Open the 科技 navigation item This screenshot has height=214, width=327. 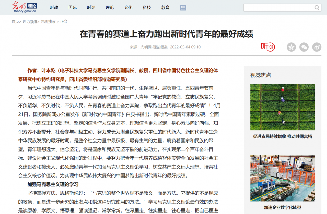(147, 8)
